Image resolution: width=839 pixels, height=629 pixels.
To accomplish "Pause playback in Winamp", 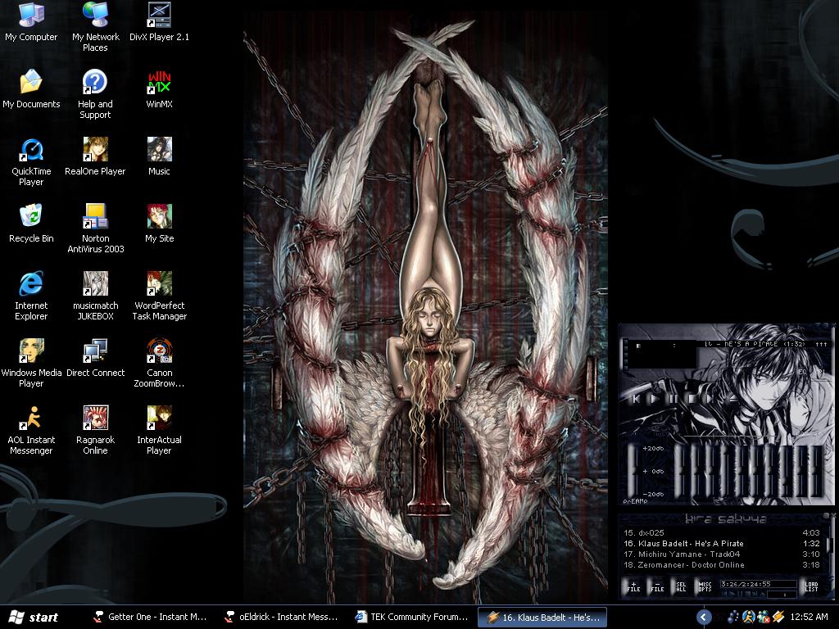I will (673, 399).
